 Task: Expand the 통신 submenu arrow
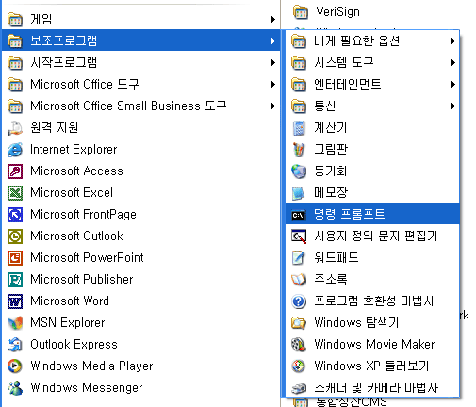(x=452, y=106)
